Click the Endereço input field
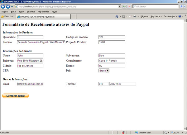 click(x=30, y=61)
